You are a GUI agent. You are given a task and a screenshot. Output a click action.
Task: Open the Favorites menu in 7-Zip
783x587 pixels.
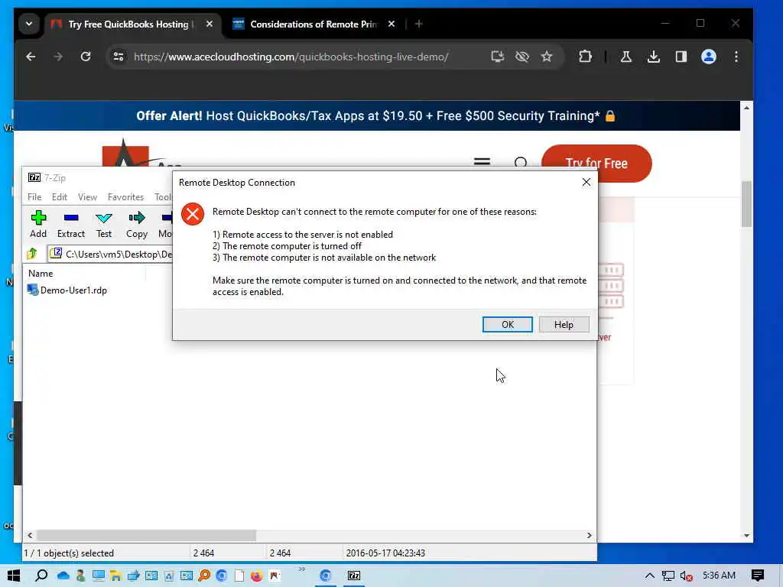pyautogui.click(x=125, y=197)
